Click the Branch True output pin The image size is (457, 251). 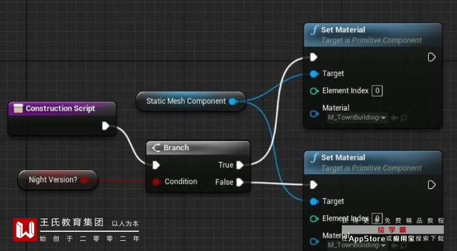click(240, 165)
